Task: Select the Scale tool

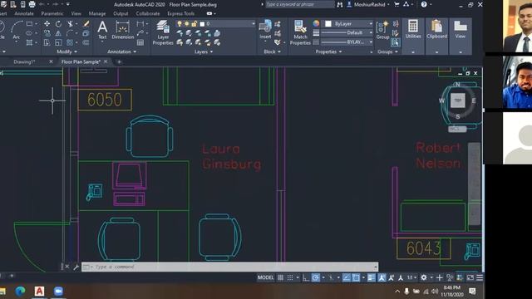Action: pos(58,42)
